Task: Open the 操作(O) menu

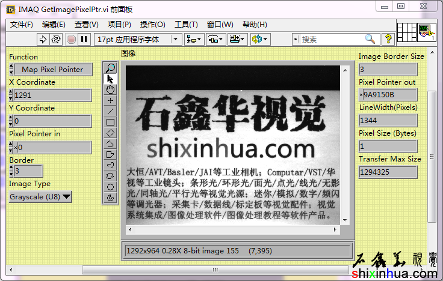Action: (152, 25)
